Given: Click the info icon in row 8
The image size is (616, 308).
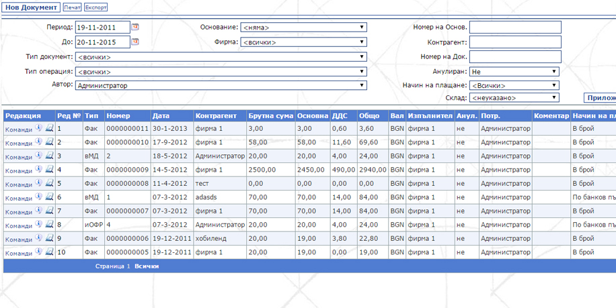Looking at the screenshot, I should coord(39,224).
